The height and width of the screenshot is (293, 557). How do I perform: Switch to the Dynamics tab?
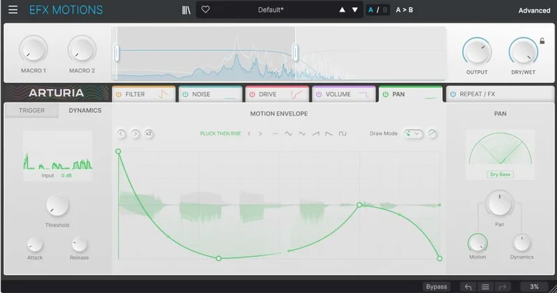pyautogui.click(x=85, y=111)
